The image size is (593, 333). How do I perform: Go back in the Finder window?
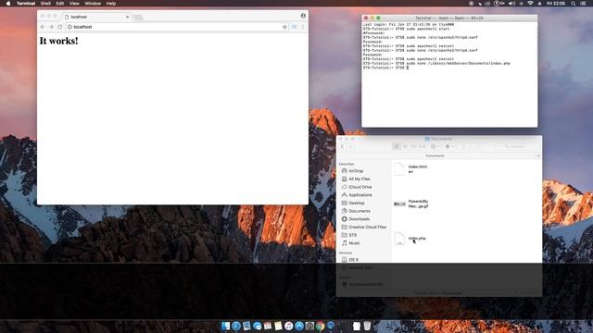[343, 146]
